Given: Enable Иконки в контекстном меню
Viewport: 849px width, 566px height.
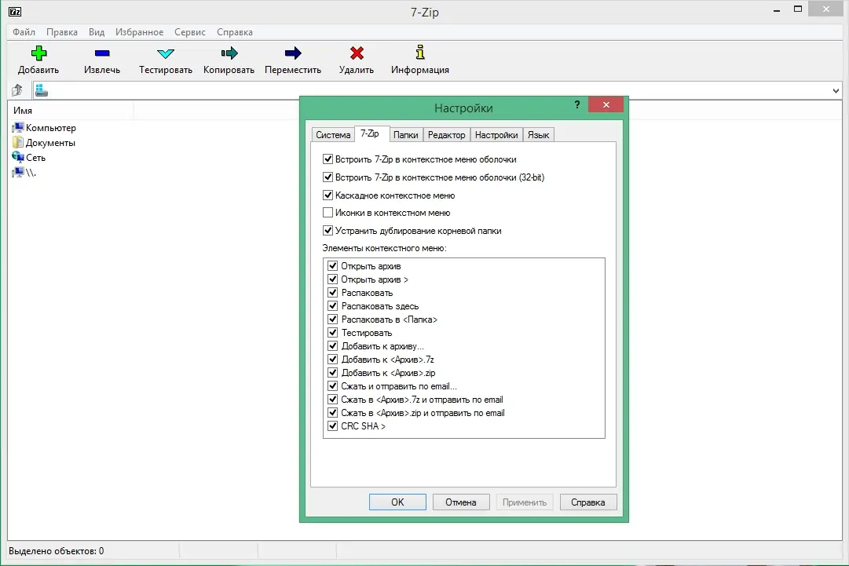Looking at the screenshot, I should pyautogui.click(x=328, y=212).
